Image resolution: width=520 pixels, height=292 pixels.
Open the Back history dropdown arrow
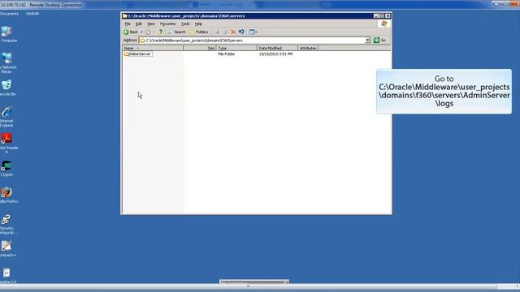pos(141,32)
